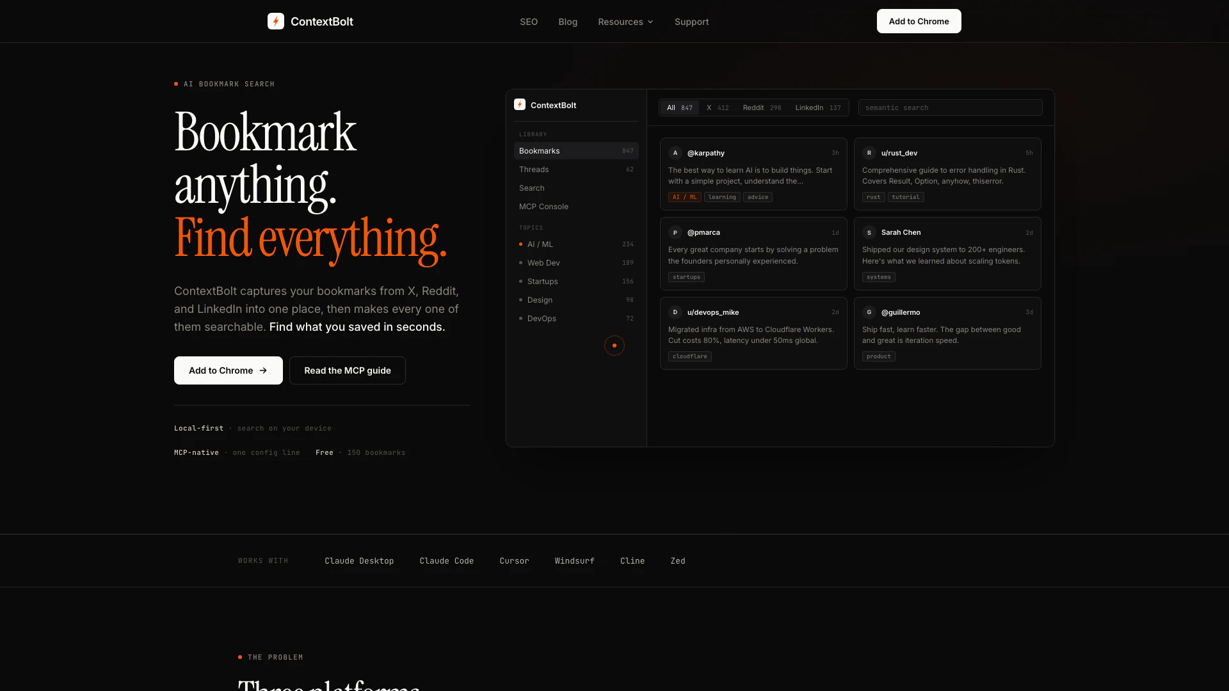Select the X 412 filter tab
Image resolution: width=1229 pixels, height=691 pixels.
point(718,107)
